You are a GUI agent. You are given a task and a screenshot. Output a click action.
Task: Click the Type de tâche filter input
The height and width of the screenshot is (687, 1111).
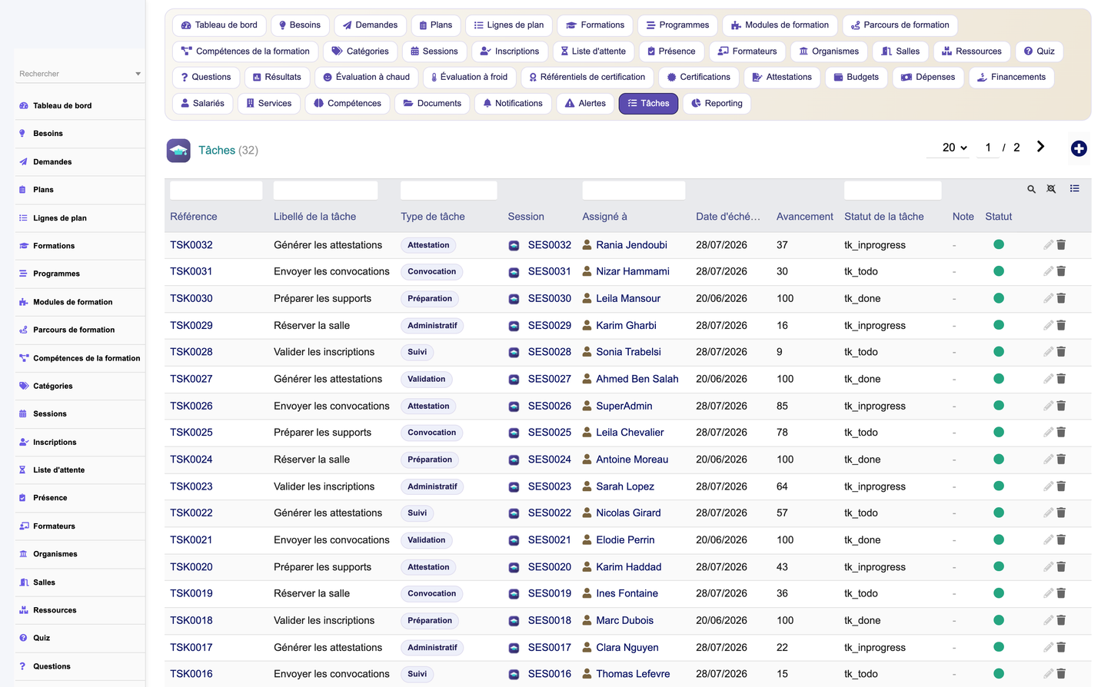(448, 190)
